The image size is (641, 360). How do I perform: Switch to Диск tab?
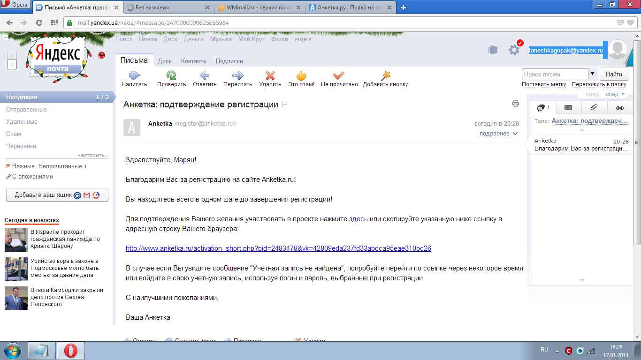(x=165, y=61)
